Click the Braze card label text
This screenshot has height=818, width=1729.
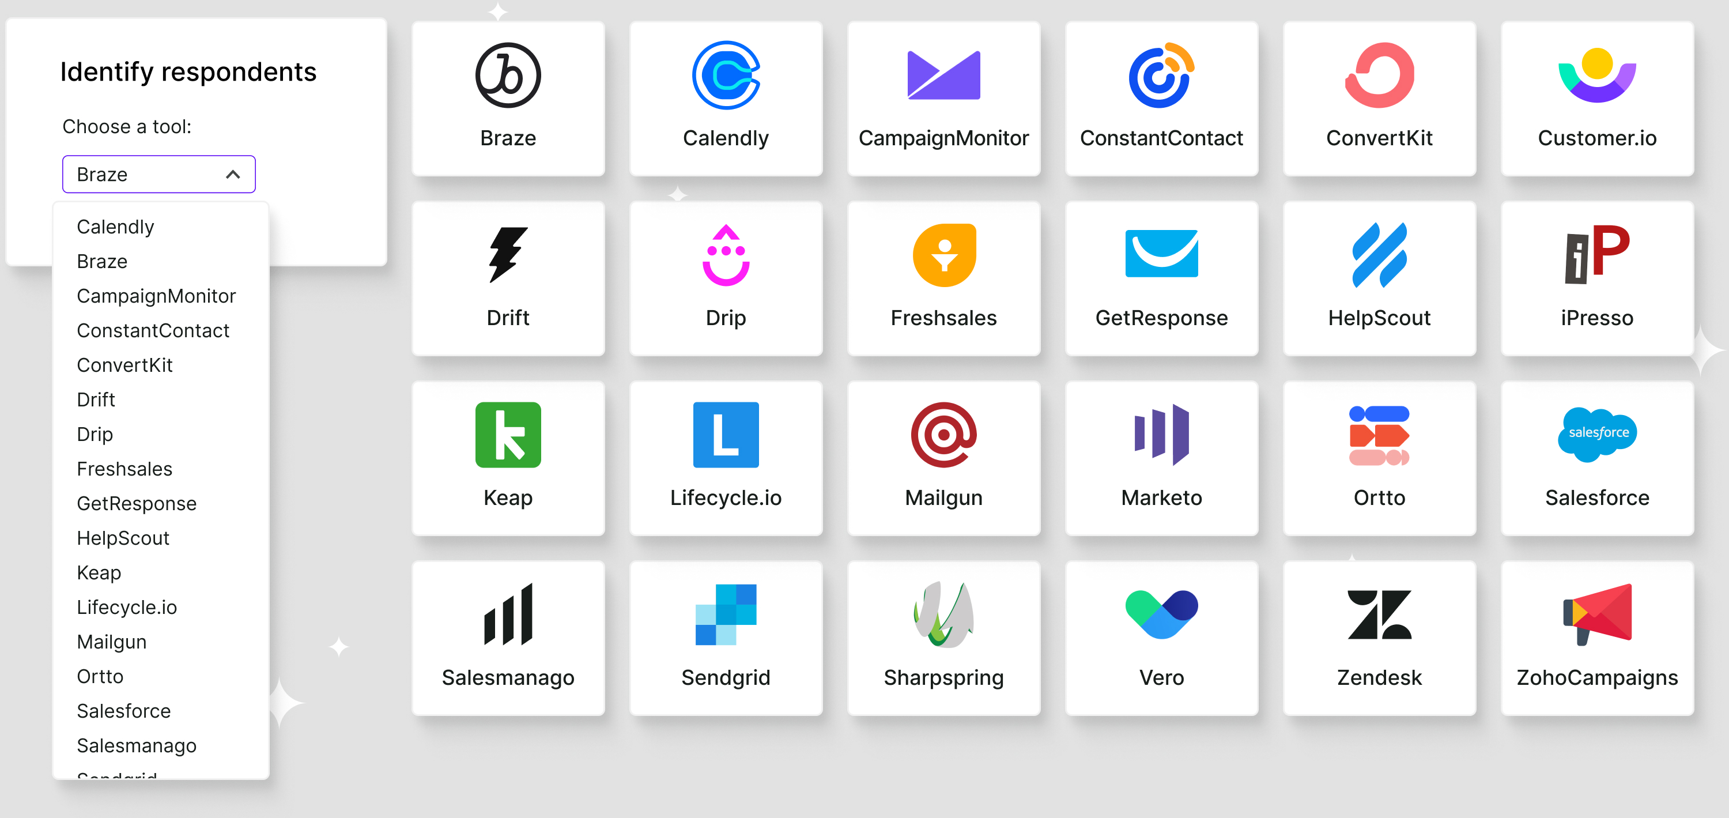click(x=508, y=138)
